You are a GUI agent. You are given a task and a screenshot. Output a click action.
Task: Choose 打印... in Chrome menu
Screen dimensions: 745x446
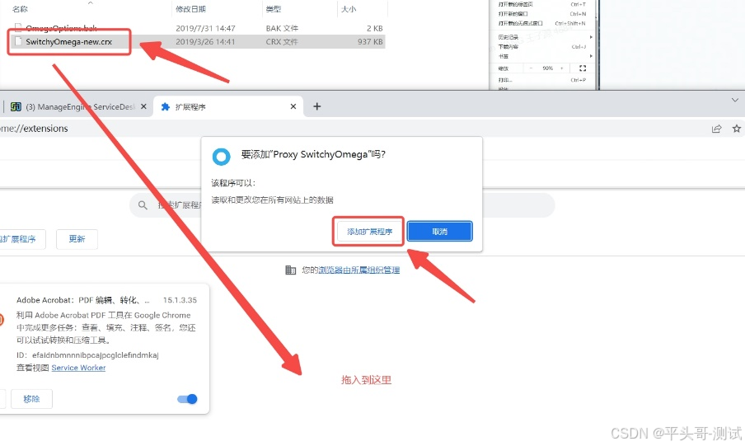[x=541, y=80]
